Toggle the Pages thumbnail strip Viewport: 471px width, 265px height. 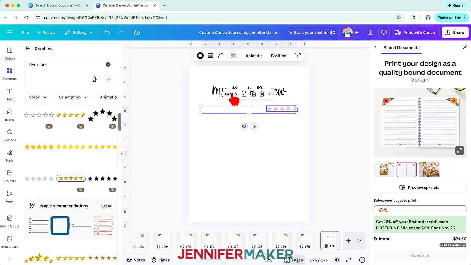click(x=294, y=260)
